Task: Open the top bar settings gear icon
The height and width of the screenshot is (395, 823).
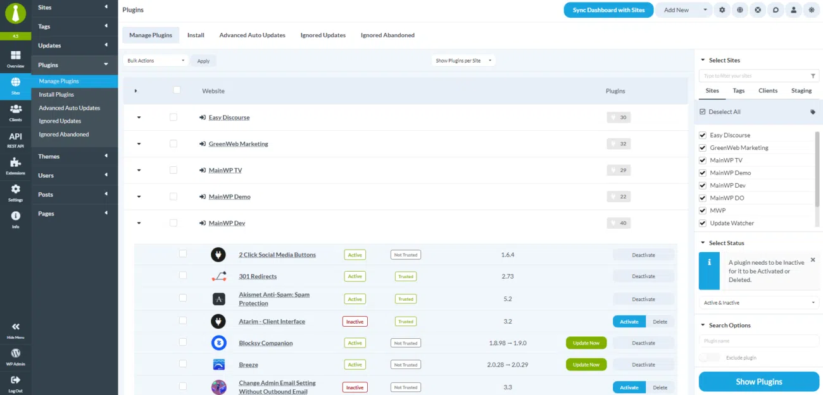Action: click(722, 10)
